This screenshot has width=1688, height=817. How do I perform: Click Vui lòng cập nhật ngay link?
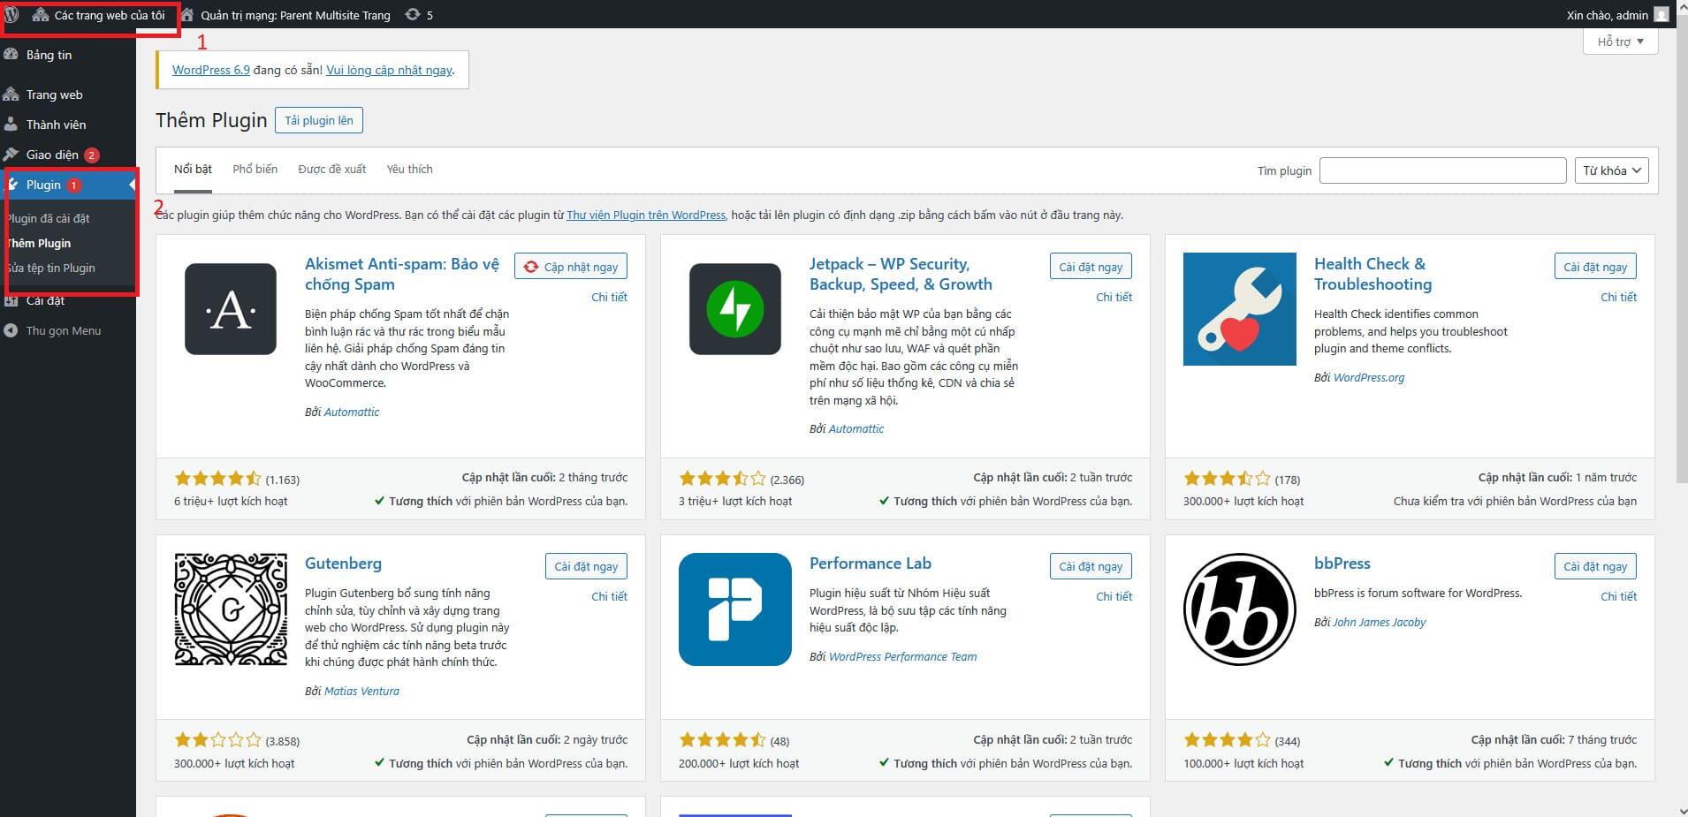pos(389,70)
